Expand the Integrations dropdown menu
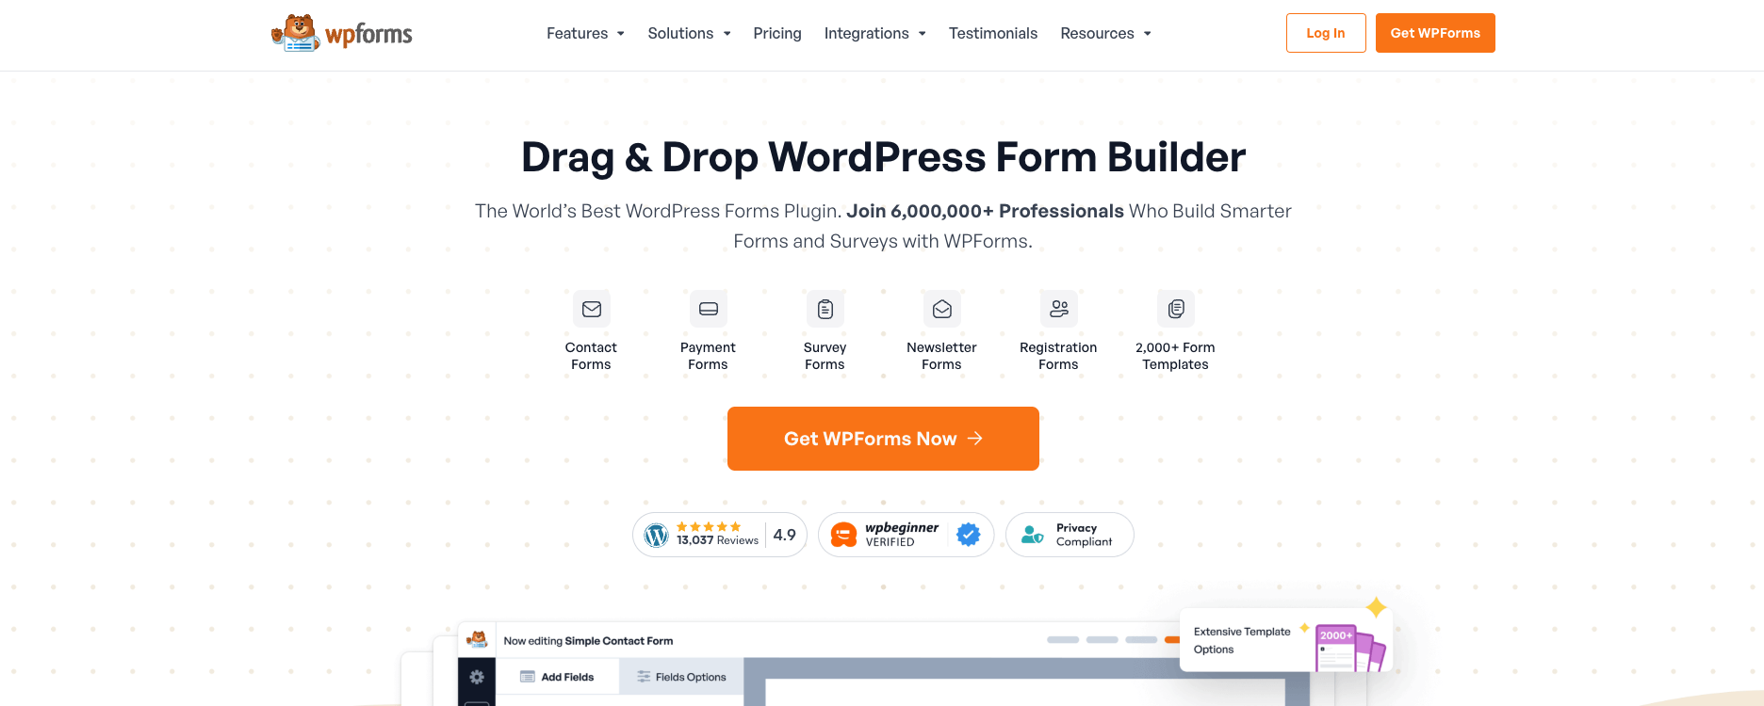 point(874,33)
